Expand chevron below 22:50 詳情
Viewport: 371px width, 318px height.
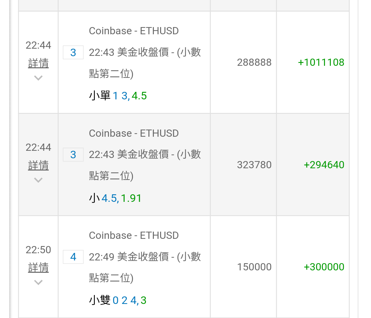pos(38,282)
